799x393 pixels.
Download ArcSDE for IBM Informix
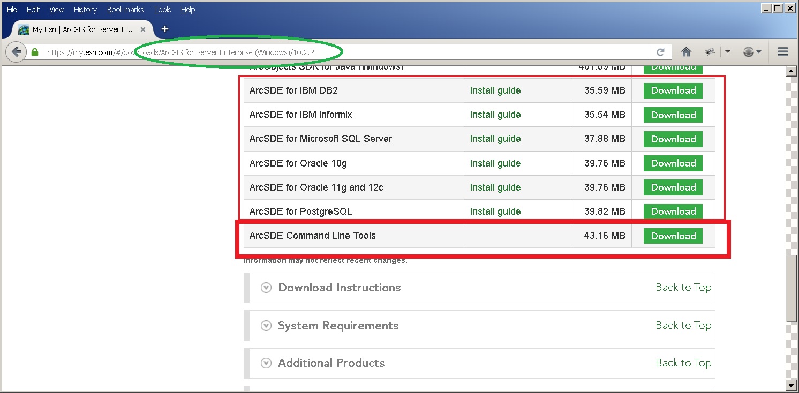click(673, 115)
